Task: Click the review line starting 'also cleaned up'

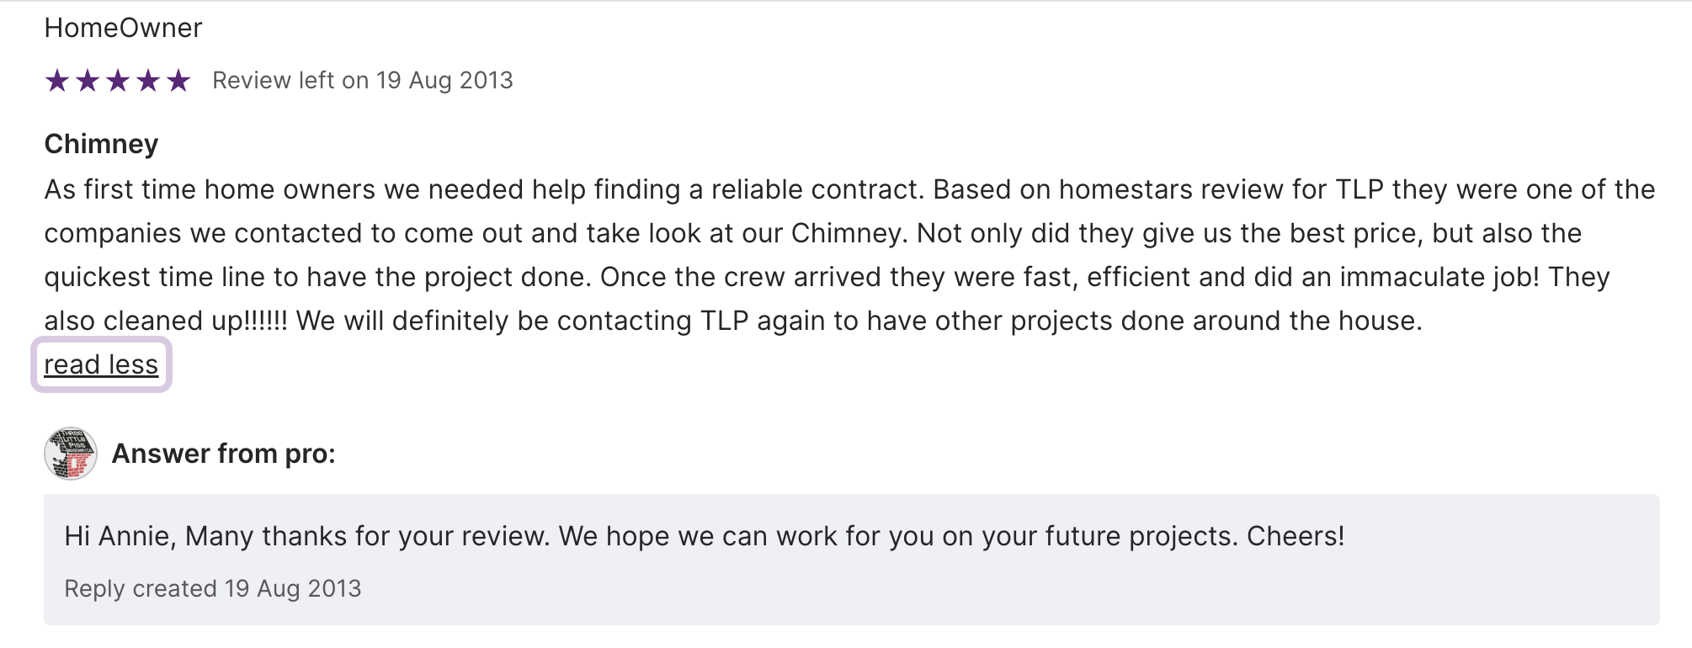Action: 732,321
